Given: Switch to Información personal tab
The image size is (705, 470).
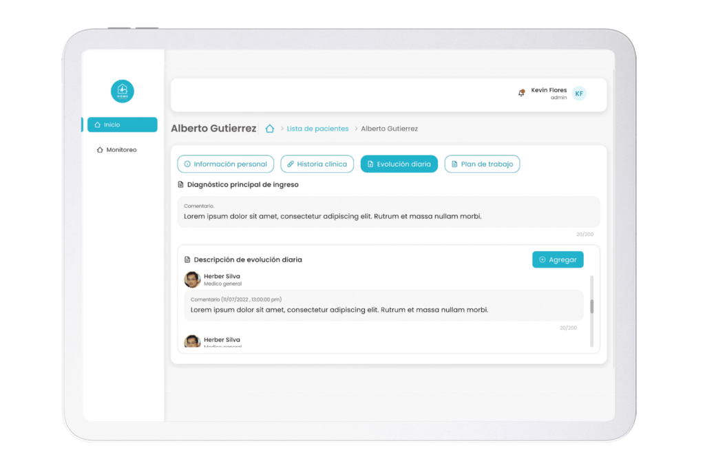Looking at the screenshot, I should pyautogui.click(x=225, y=164).
